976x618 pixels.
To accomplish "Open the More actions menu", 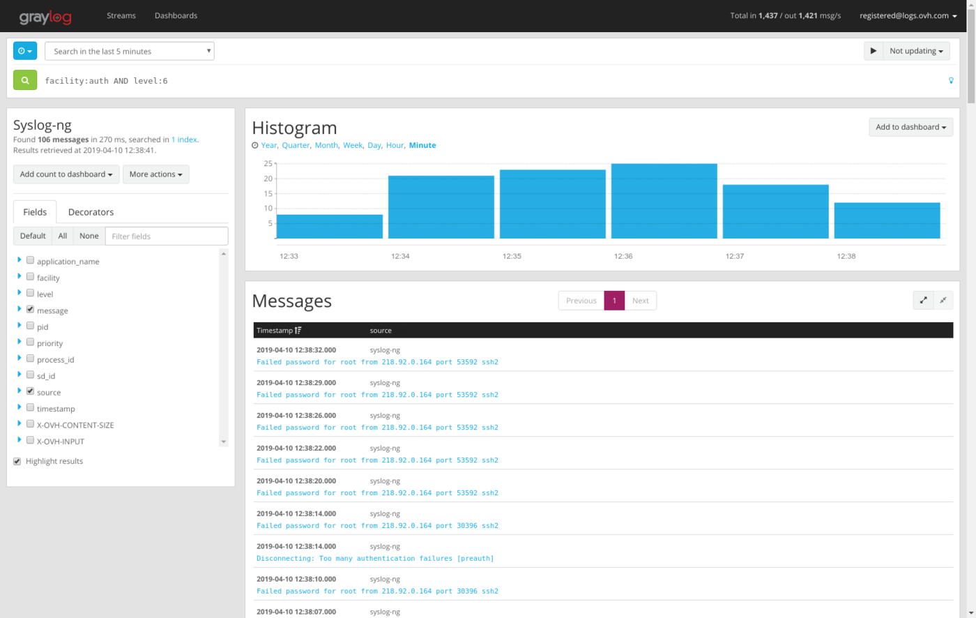I will tap(156, 174).
